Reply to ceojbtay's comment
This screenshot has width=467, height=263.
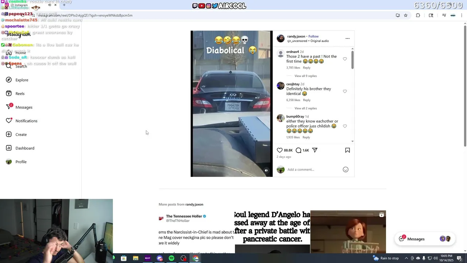tap(307, 100)
